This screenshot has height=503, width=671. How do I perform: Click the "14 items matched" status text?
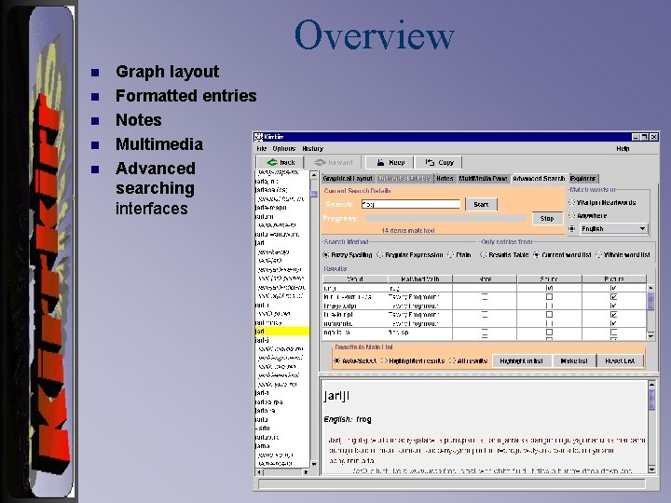tap(408, 231)
